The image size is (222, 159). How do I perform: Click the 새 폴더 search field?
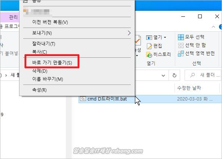(203, 75)
